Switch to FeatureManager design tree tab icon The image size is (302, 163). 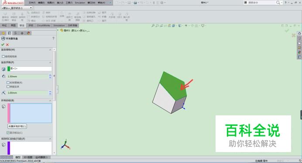3,33
